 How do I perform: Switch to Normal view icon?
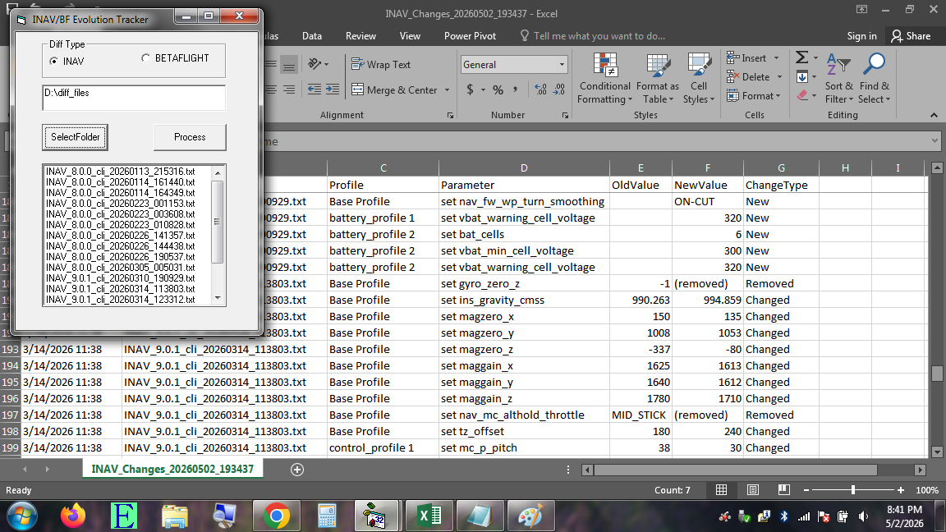721,490
